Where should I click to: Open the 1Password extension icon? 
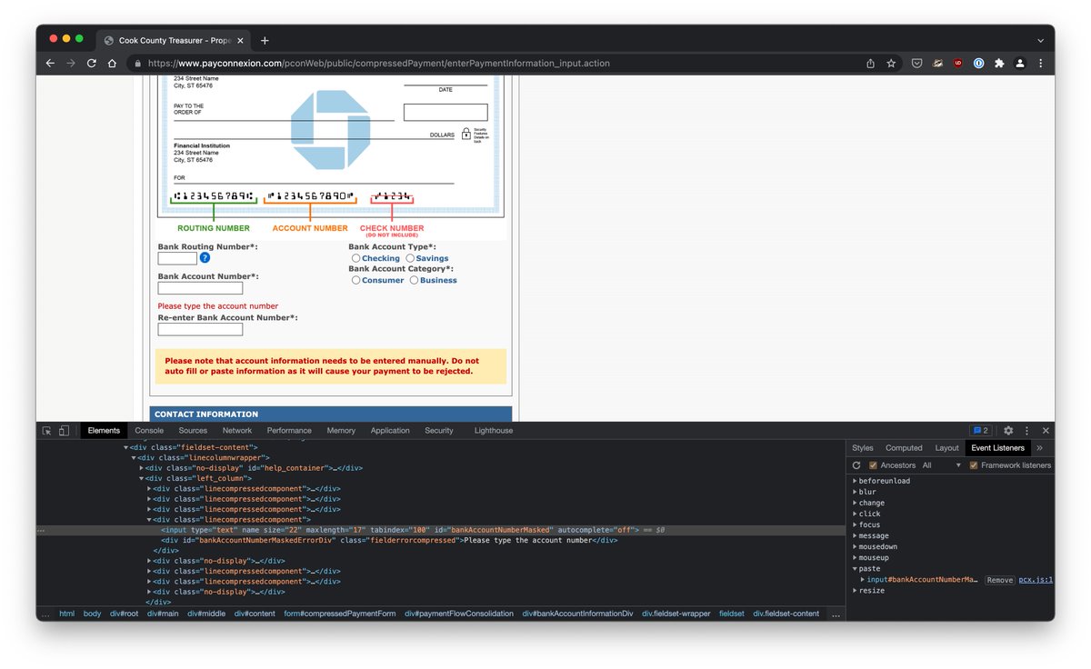click(979, 64)
